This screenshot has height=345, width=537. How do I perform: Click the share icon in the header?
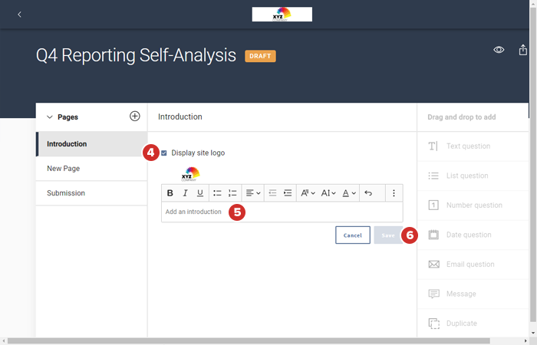[523, 50]
